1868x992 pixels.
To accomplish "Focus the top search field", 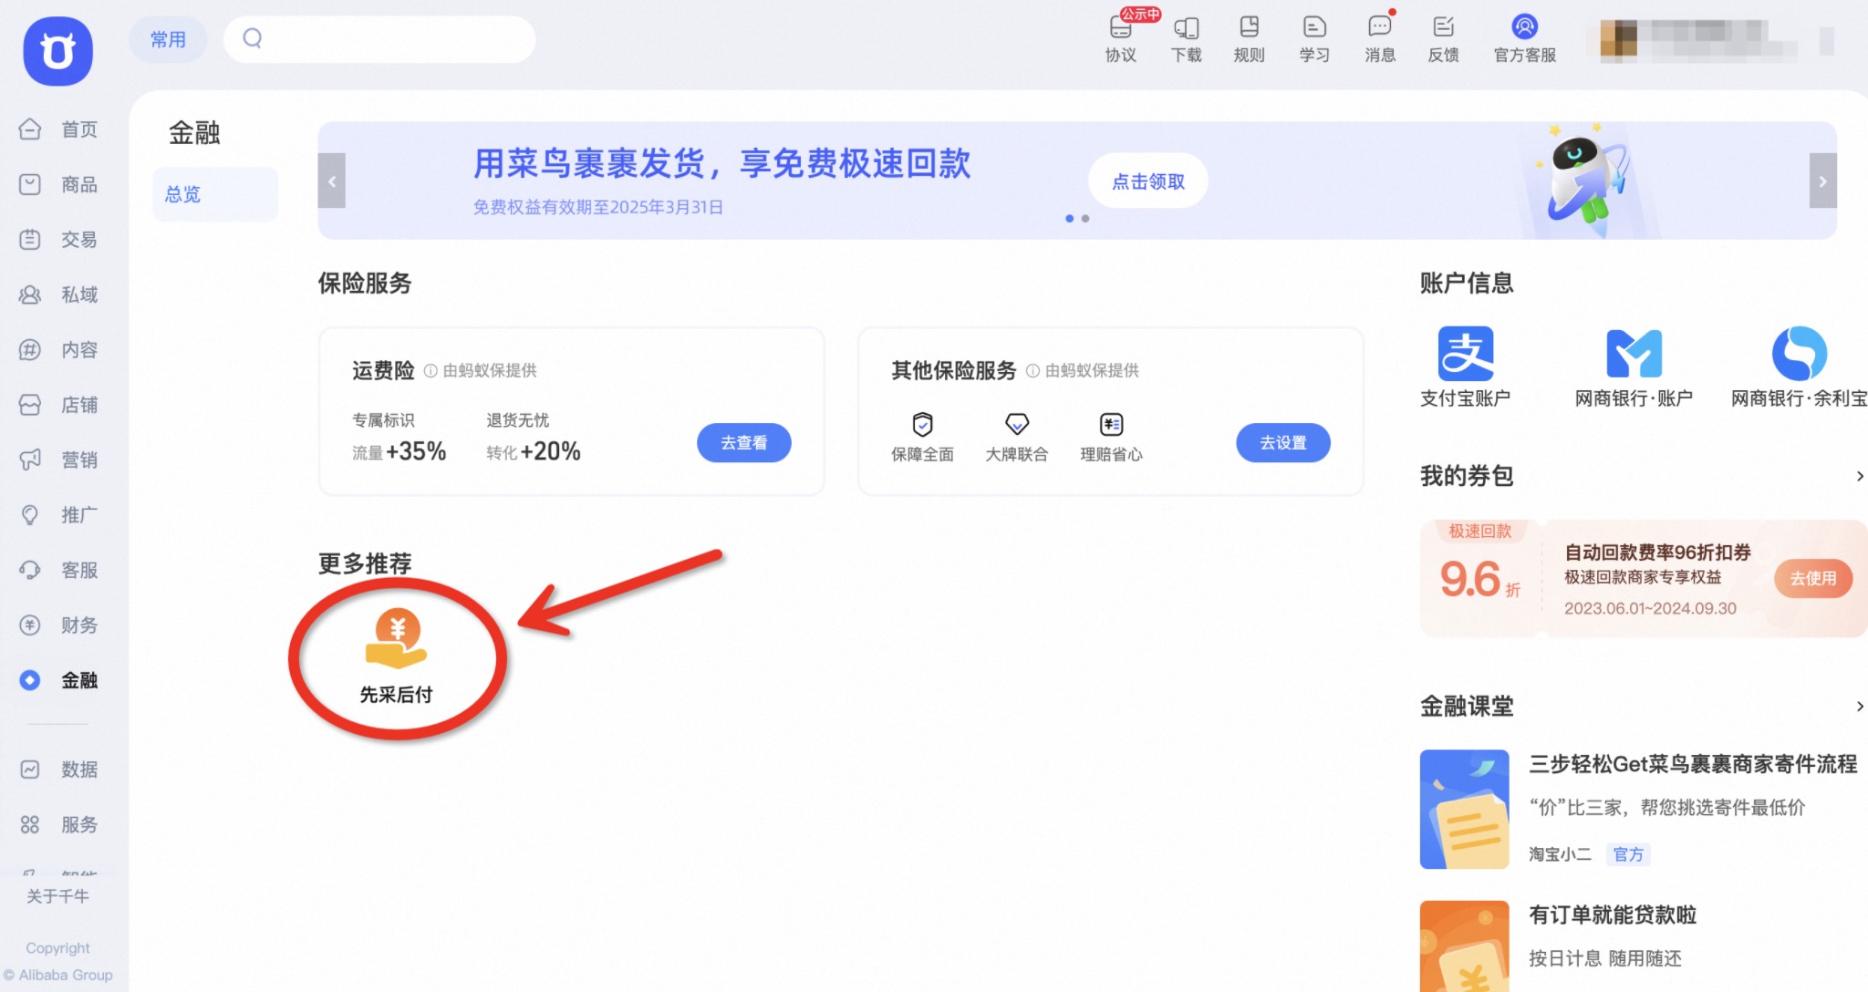I will point(379,39).
